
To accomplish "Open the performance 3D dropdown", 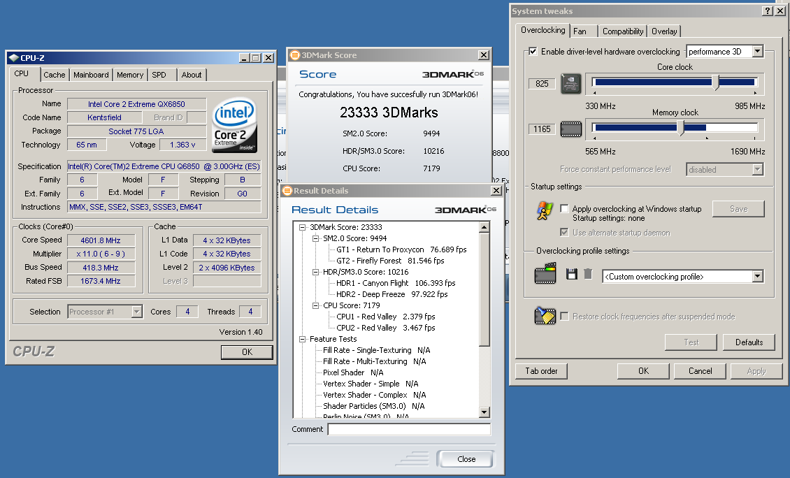I will [756, 52].
